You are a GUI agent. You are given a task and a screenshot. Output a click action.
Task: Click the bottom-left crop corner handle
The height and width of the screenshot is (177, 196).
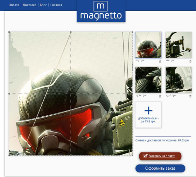[x=9, y=155]
